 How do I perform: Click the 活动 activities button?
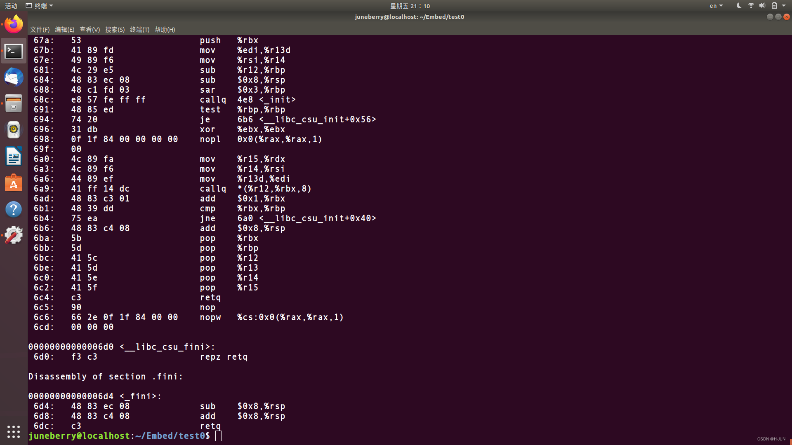point(11,6)
